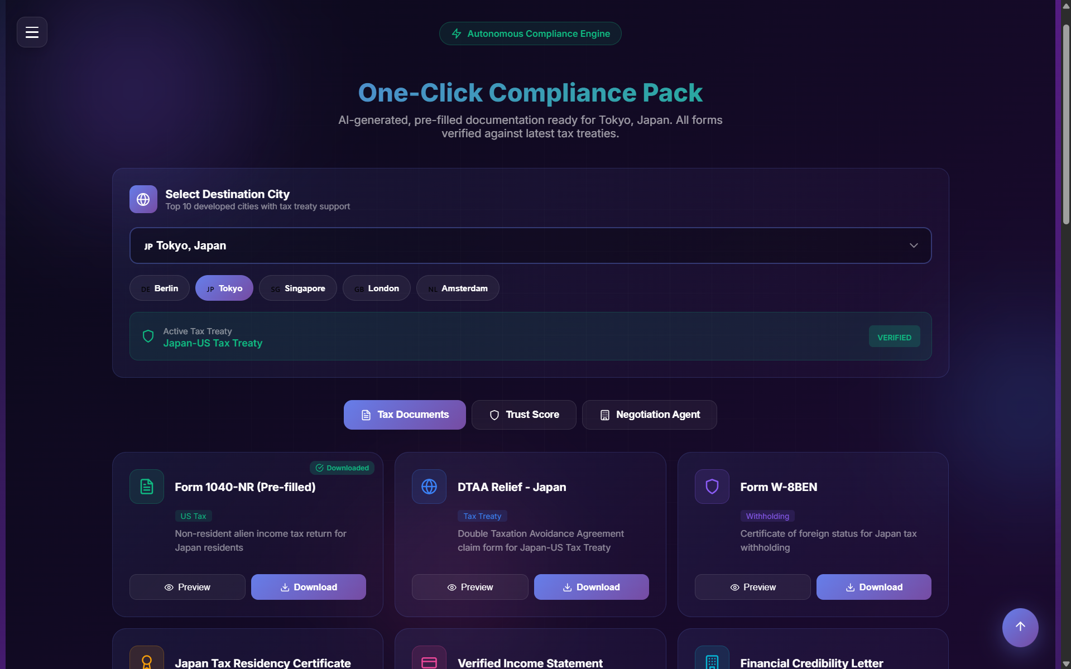Open the destination city dropdown

click(530, 246)
